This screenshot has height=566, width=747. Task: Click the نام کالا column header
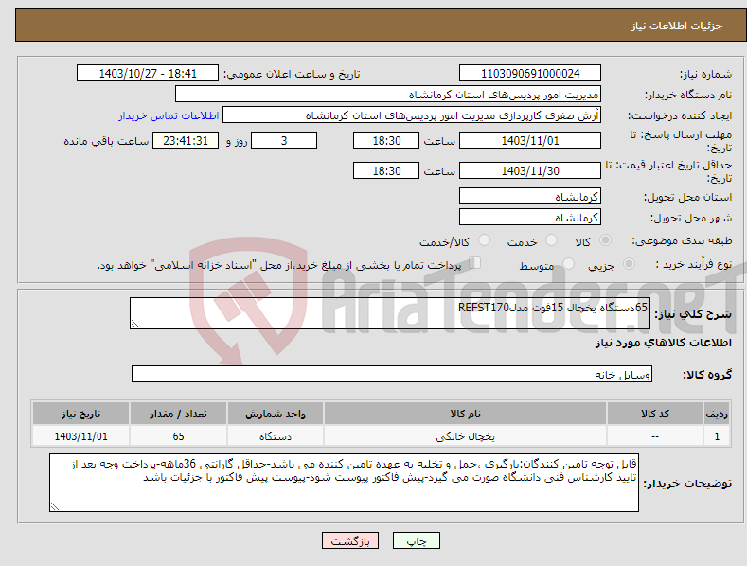[465, 414]
